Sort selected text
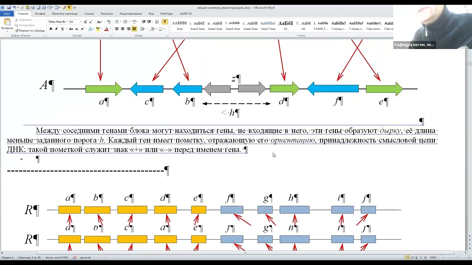472x265 pixels. pos(157,22)
